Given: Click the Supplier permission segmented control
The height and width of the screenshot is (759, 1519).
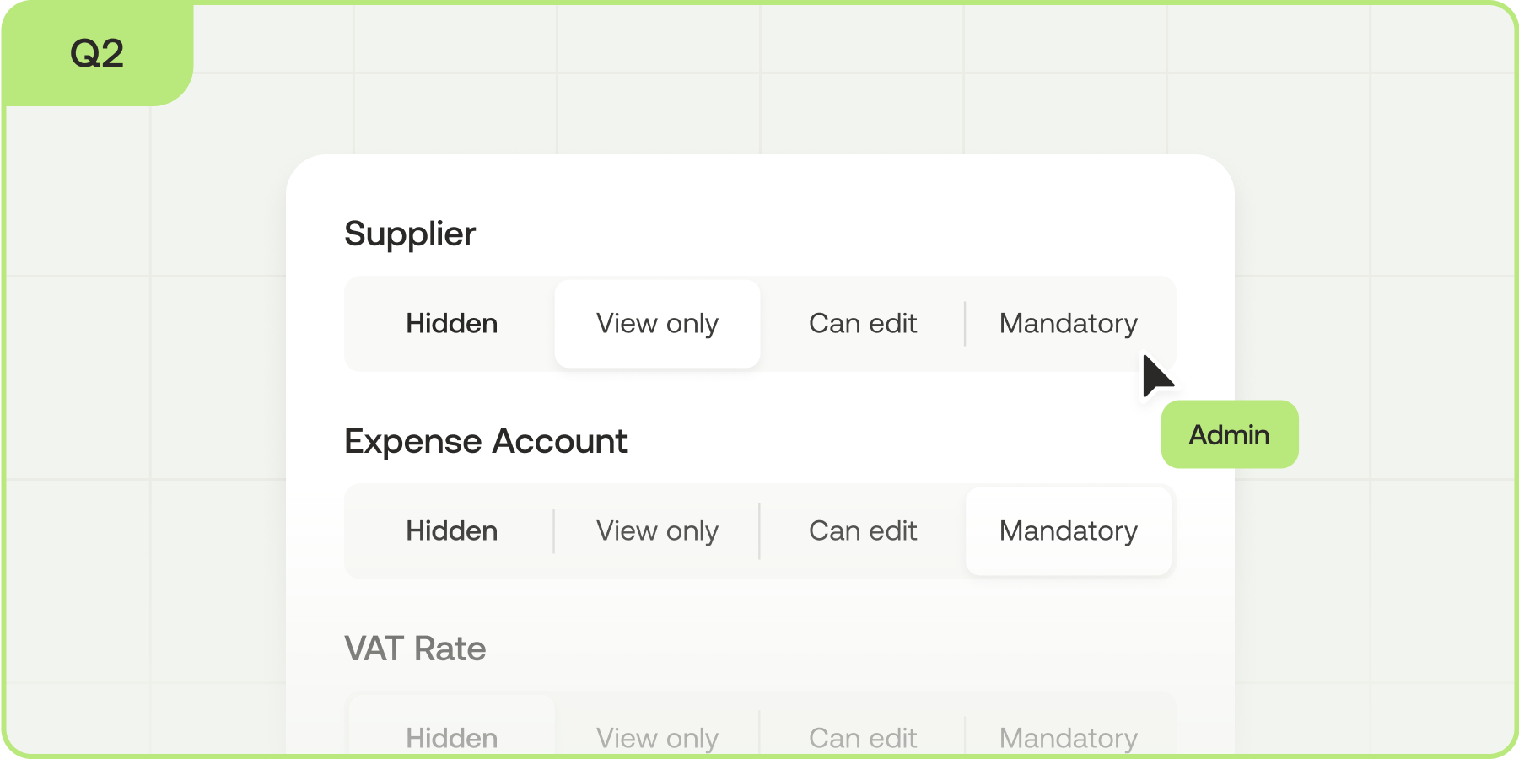Looking at the screenshot, I should click(759, 323).
